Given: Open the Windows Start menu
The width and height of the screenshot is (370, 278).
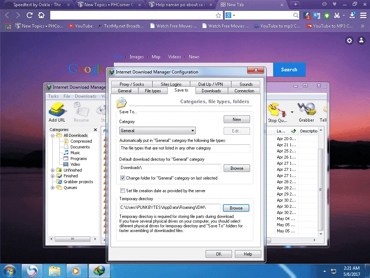Looking at the screenshot, I should pos(10,271).
